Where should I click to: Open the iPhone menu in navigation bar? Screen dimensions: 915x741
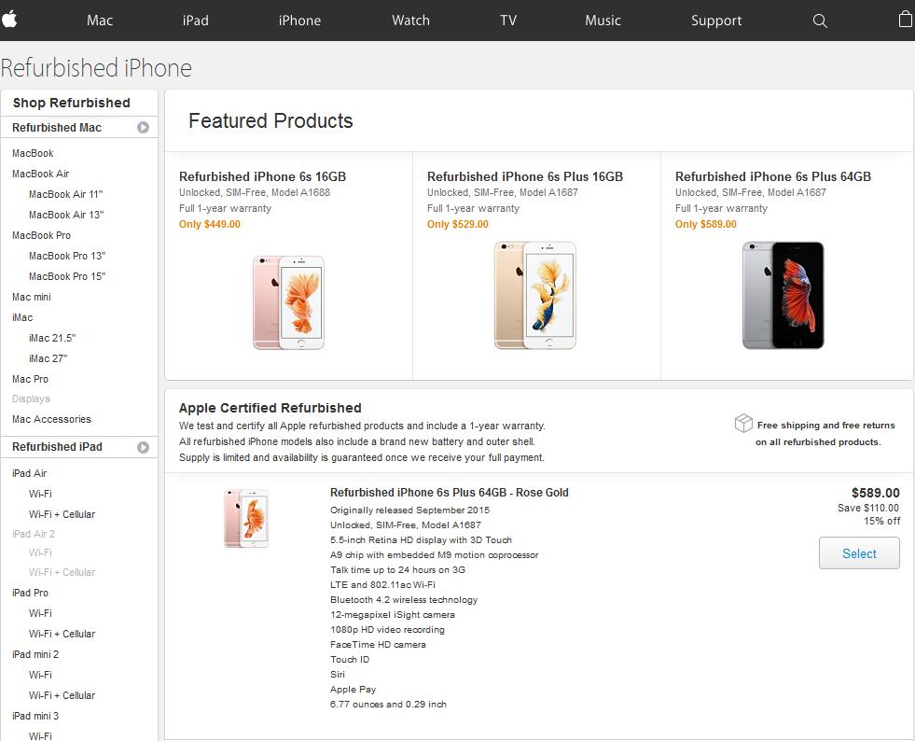[x=299, y=21]
